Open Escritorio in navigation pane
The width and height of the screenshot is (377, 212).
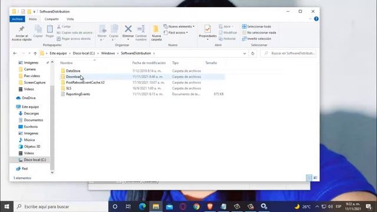point(31,127)
